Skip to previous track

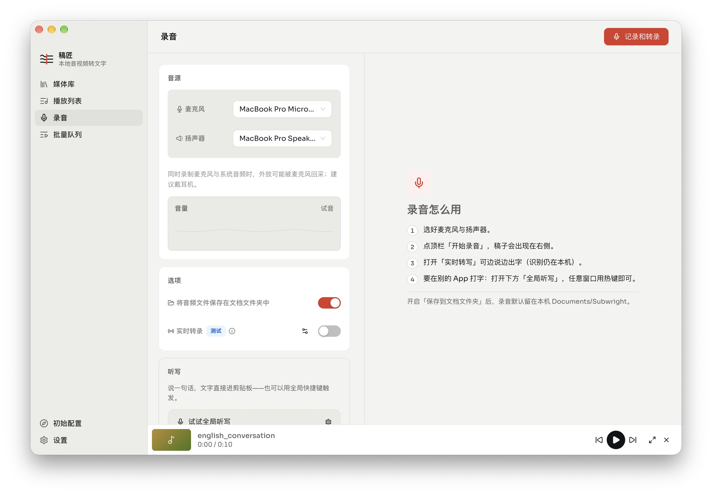pyautogui.click(x=599, y=440)
